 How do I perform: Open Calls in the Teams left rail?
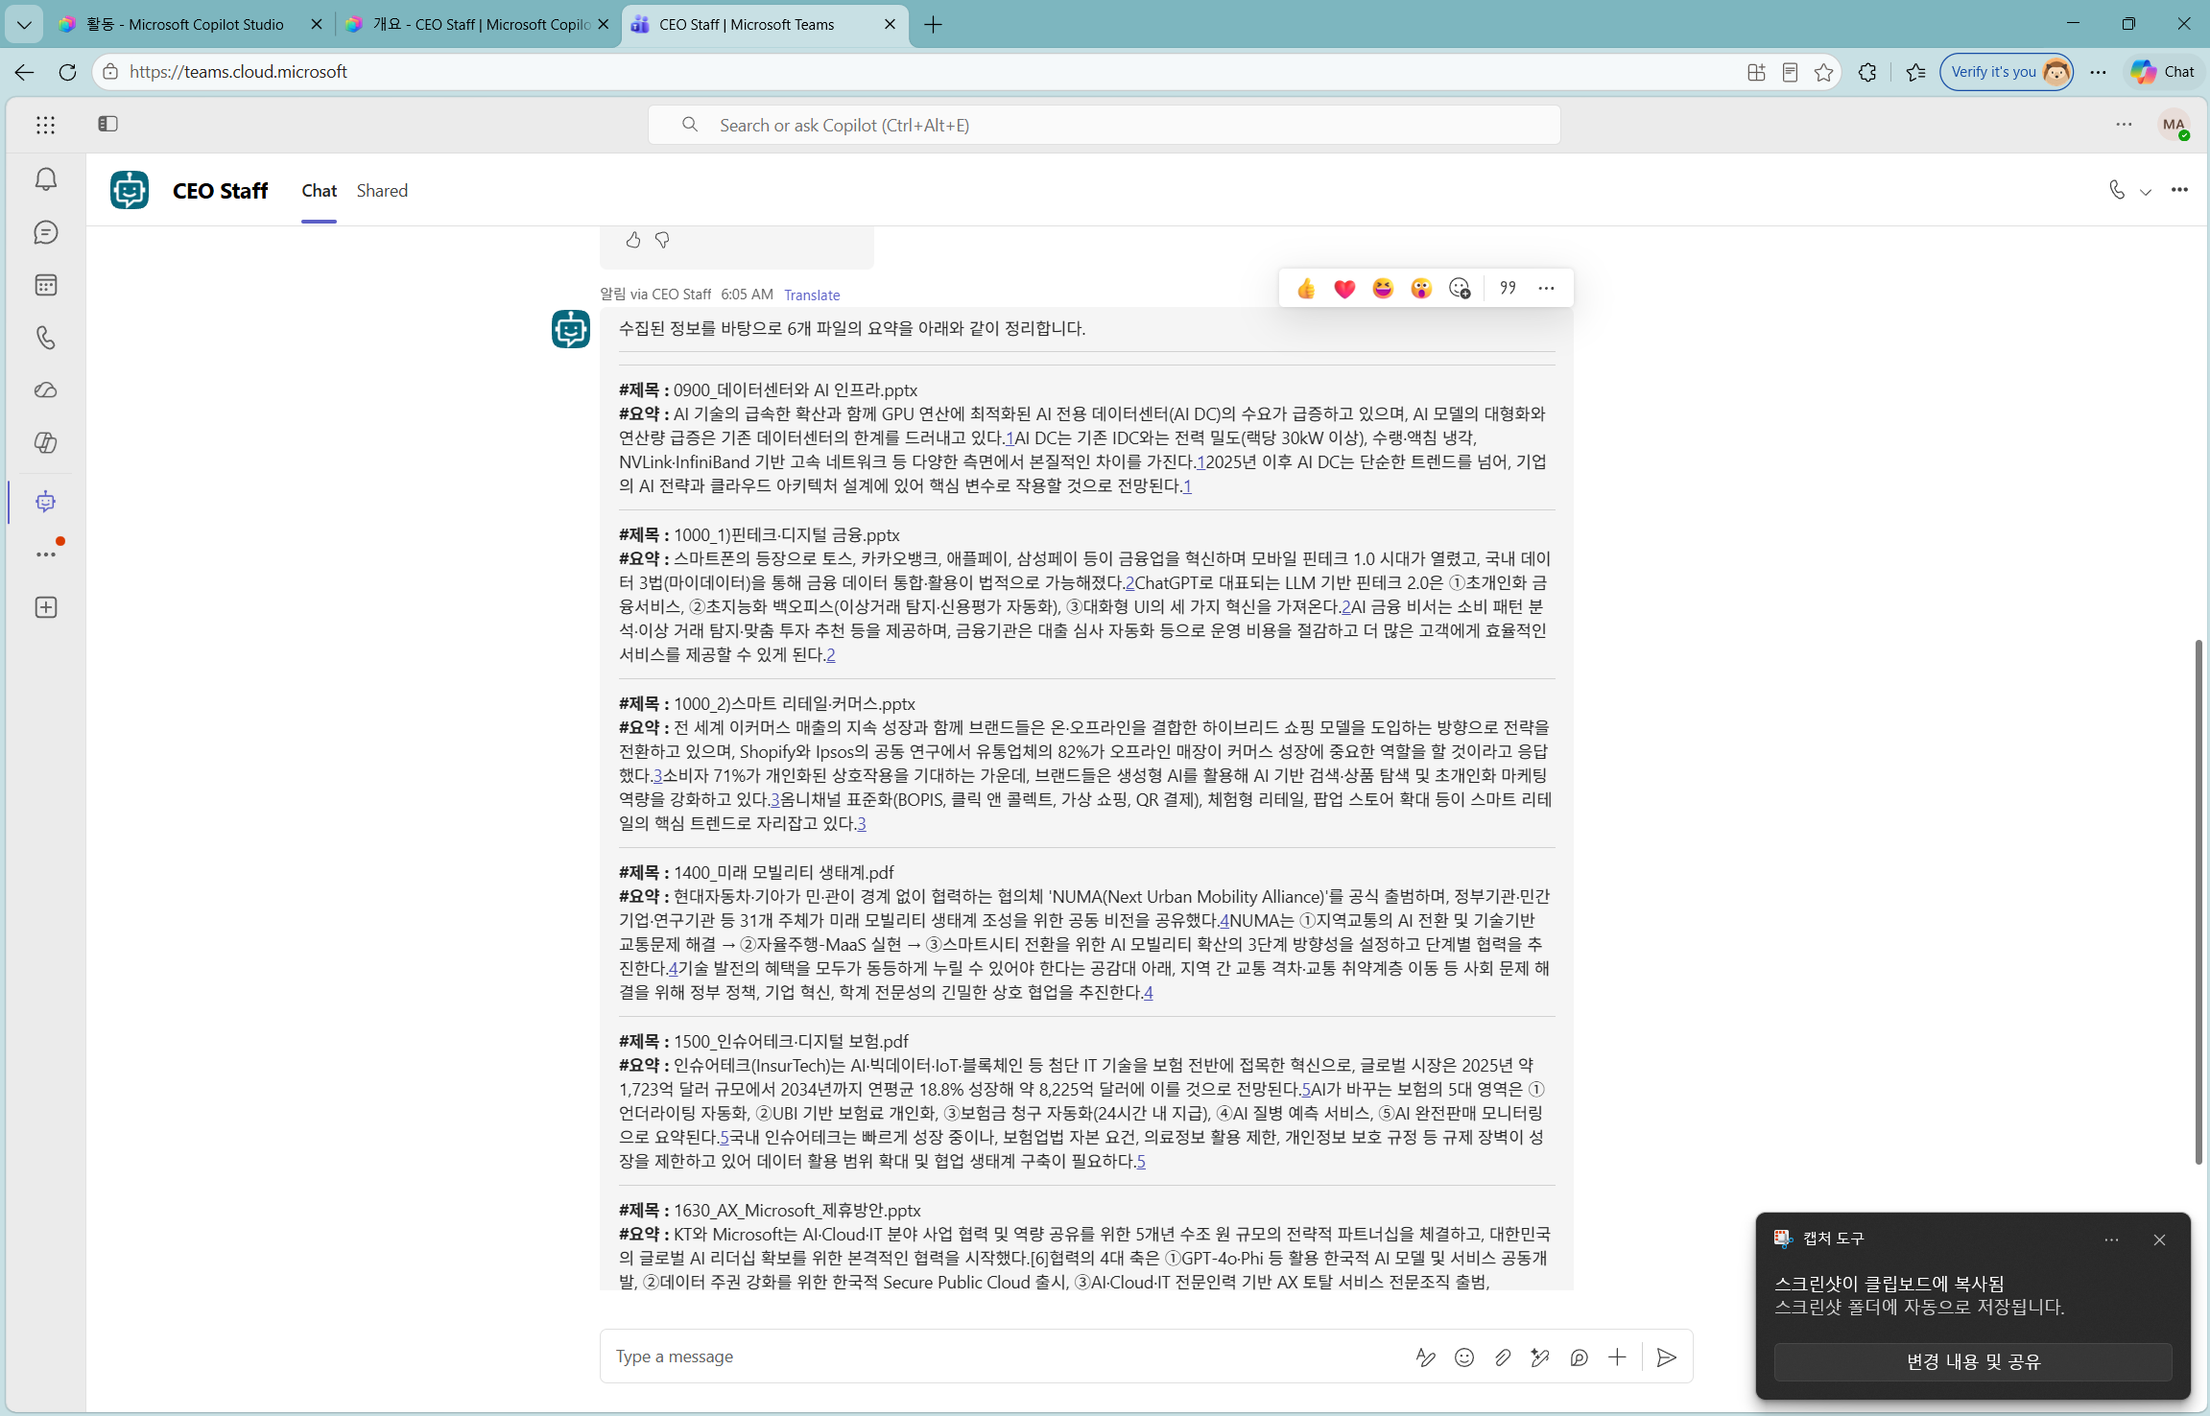coord(46,338)
